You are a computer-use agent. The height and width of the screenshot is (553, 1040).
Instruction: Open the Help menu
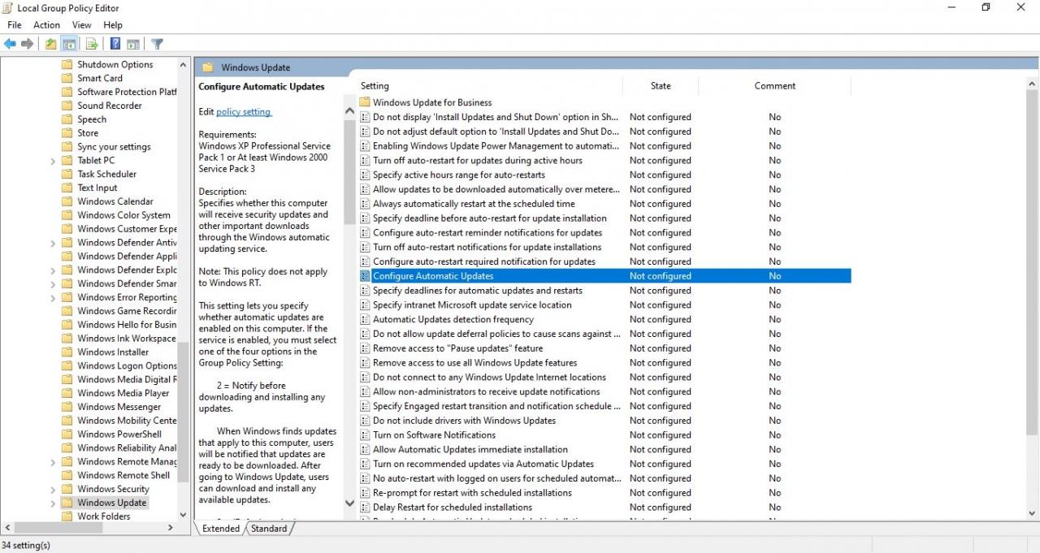coord(113,25)
